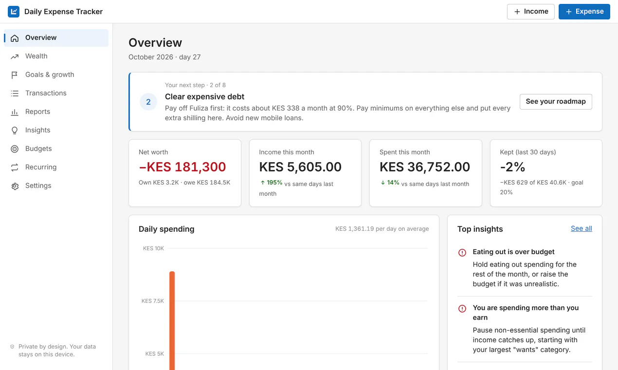Open Settings from the sidebar
Viewport: 618px width, 370px height.
(x=56, y=186)
